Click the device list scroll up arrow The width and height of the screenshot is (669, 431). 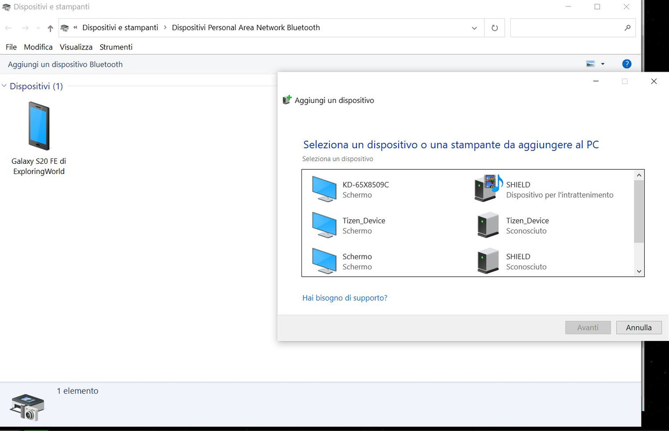pos(639,175)
